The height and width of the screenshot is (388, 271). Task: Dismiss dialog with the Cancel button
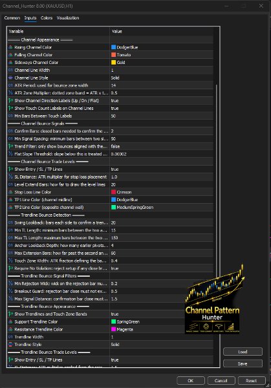(221, 381)
